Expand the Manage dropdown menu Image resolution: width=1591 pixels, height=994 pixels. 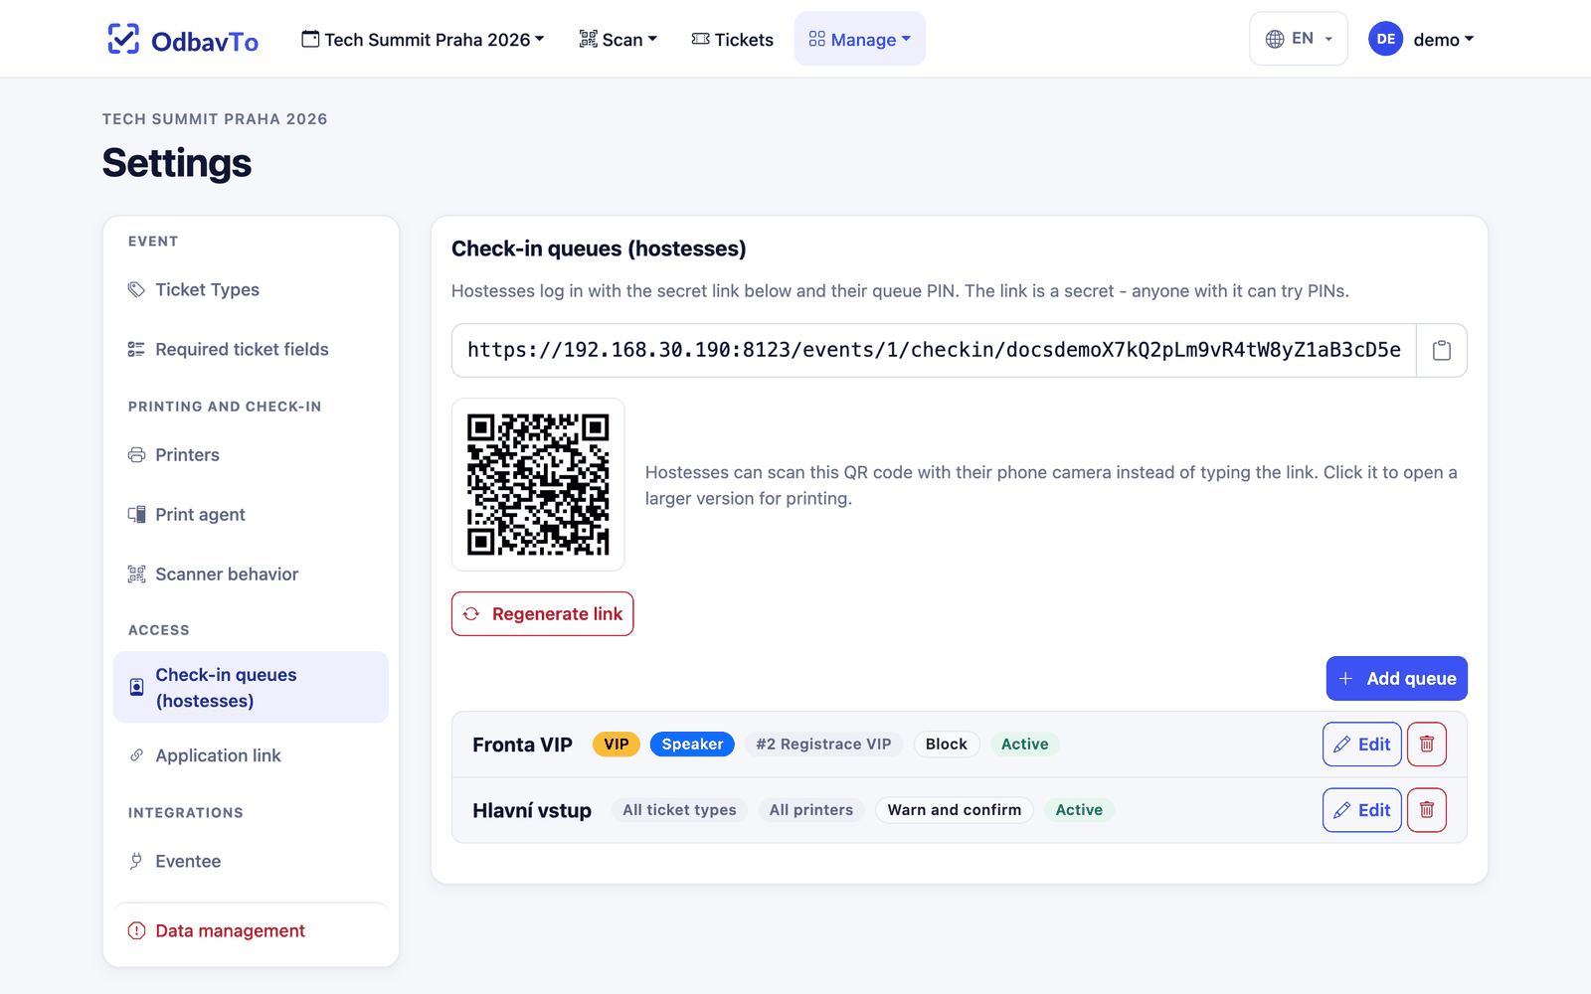860,39
